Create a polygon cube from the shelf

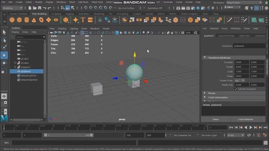pyautogui.click(x=19, y=20)
